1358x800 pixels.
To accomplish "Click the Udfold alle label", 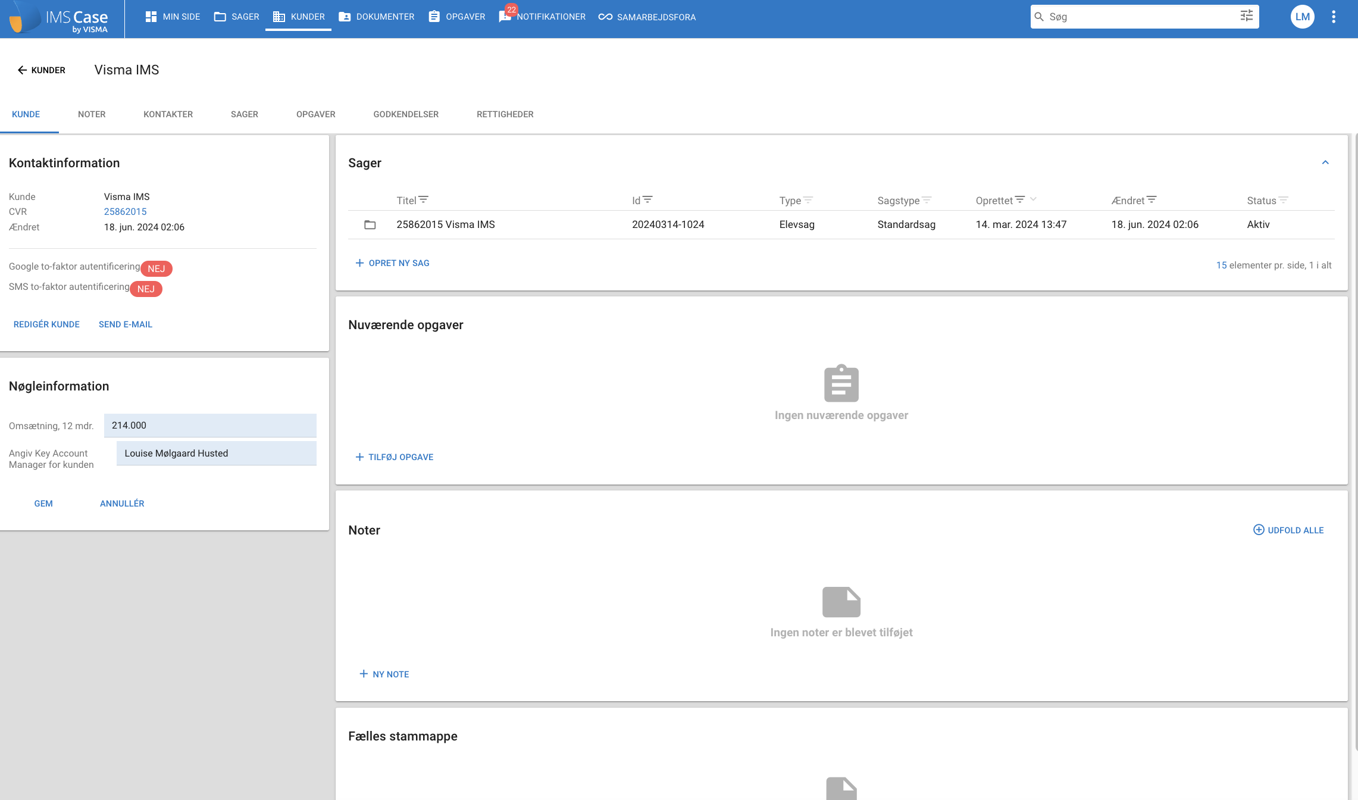I will coord(1296,530).
